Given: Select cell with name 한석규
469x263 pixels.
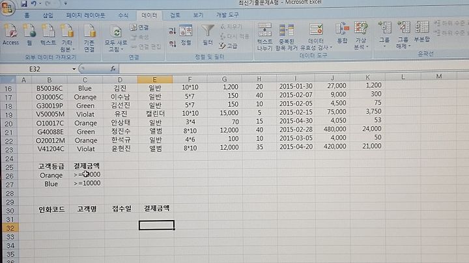Looking at the screenshot, I should [x=121, y=140].
